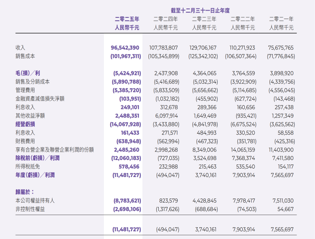Select the 財務費用 row label

pos(25,141)
